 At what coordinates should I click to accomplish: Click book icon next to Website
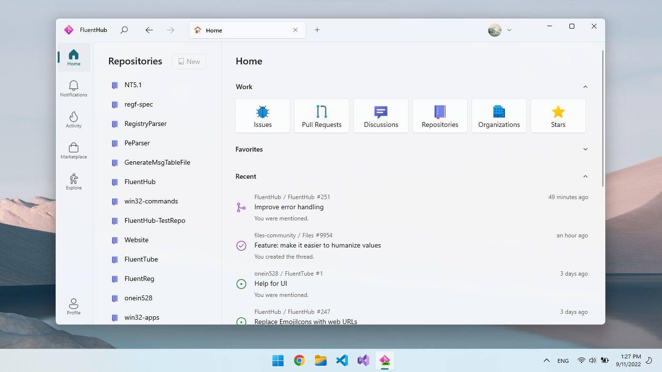click(x=115, y=240)
